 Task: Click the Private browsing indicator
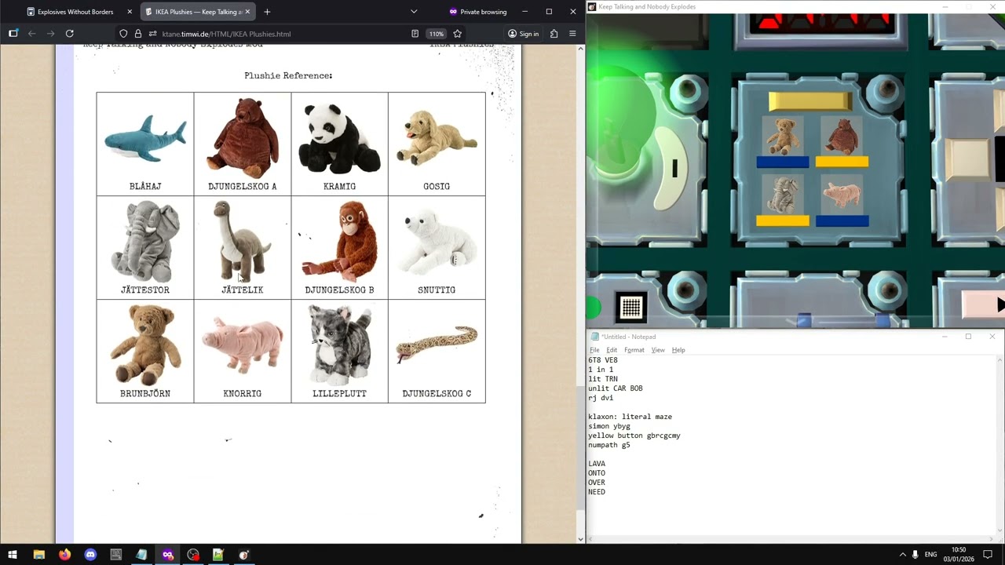(x=477, y=12)
